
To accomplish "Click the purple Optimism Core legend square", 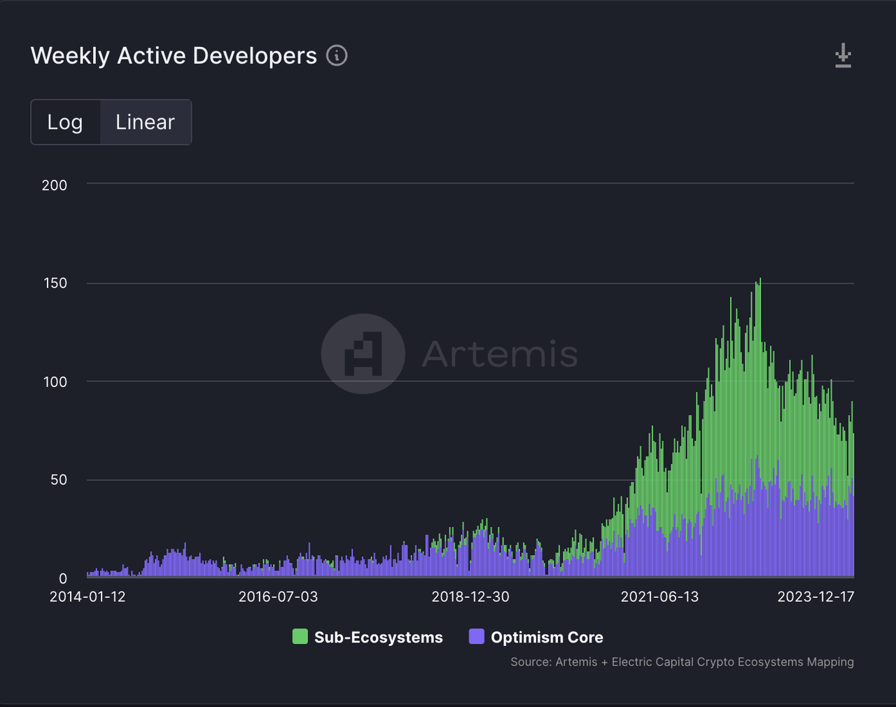I will 477,636.
